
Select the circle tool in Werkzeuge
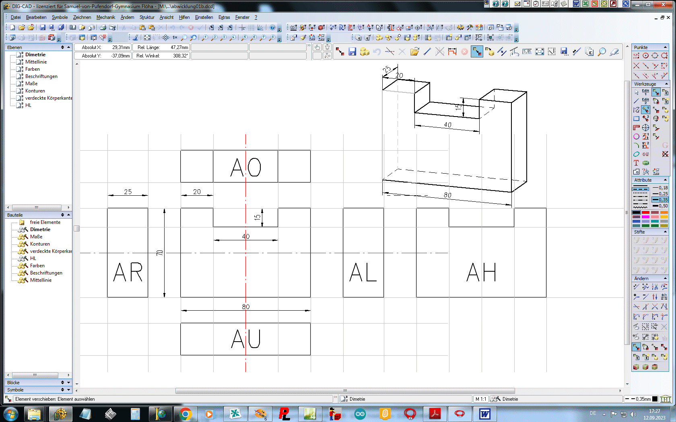636,136
